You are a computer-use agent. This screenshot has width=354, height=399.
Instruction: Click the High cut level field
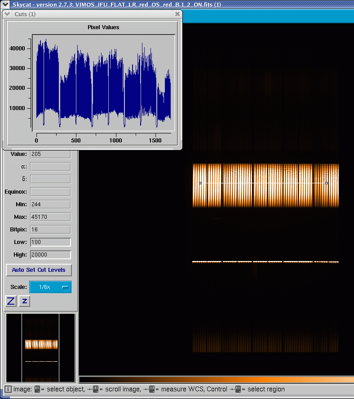click(x=50, y=255)
